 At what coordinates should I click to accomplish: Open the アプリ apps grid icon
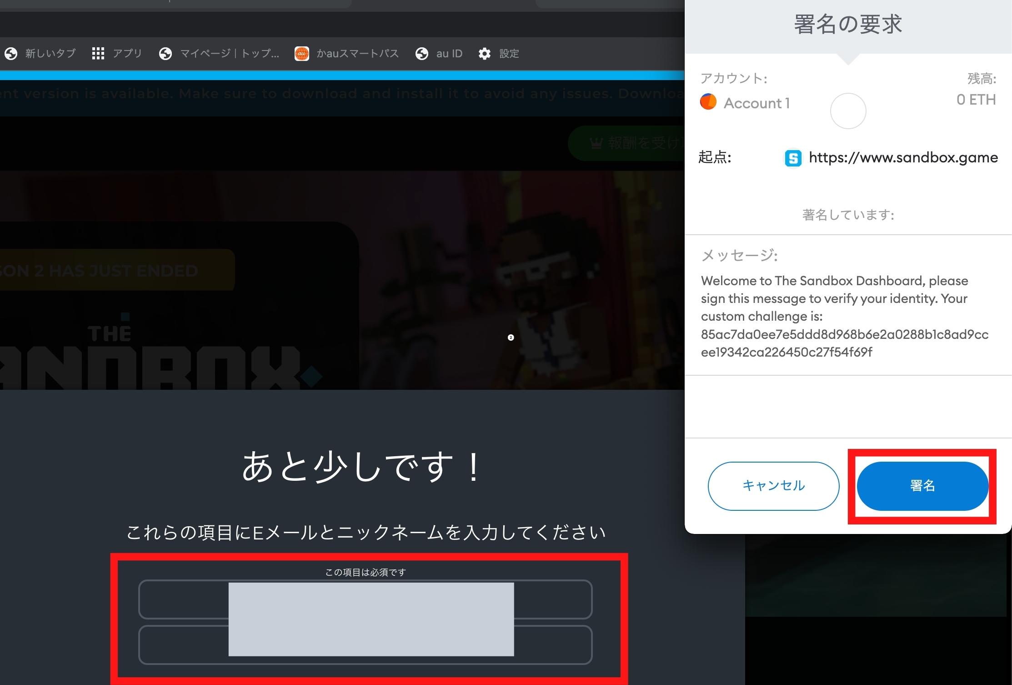coord(98,54)
